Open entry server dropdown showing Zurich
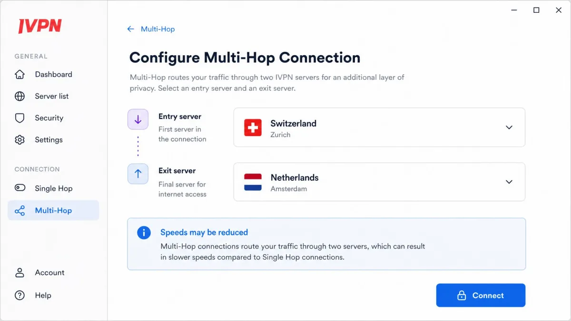Screen dimensions: 571x321 click(x=379, y=127)
